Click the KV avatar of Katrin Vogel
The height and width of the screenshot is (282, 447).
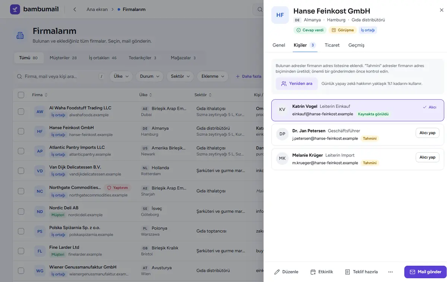click(282, 109)
